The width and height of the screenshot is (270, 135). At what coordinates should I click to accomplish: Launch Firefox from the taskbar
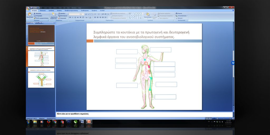point(49,122)
